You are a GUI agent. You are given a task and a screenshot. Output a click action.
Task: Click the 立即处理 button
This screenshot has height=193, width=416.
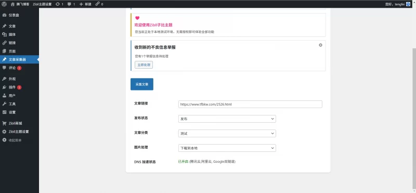pyautogui.click(x=144, y=65)
